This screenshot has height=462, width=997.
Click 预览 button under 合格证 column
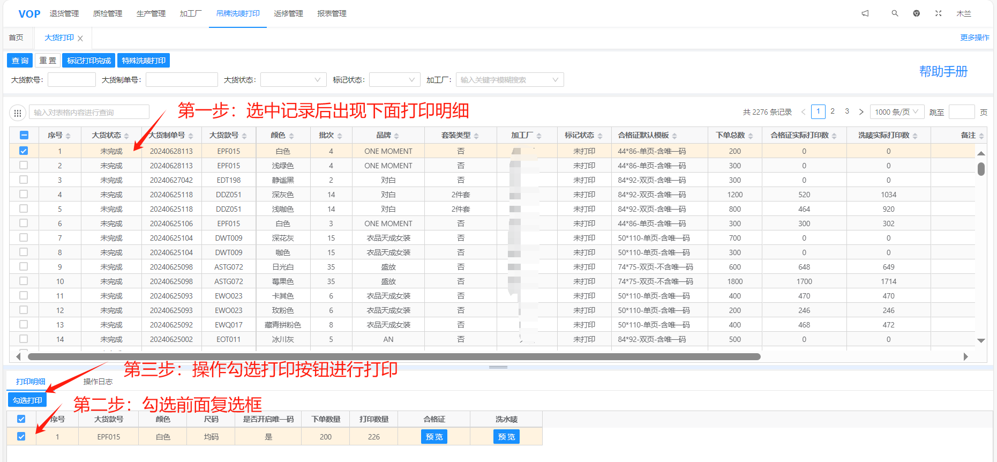(x=434, y=437)
